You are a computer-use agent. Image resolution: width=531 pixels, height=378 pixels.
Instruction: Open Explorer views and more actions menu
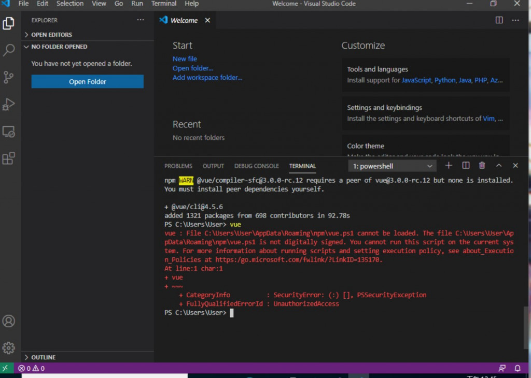coord(141,20)
